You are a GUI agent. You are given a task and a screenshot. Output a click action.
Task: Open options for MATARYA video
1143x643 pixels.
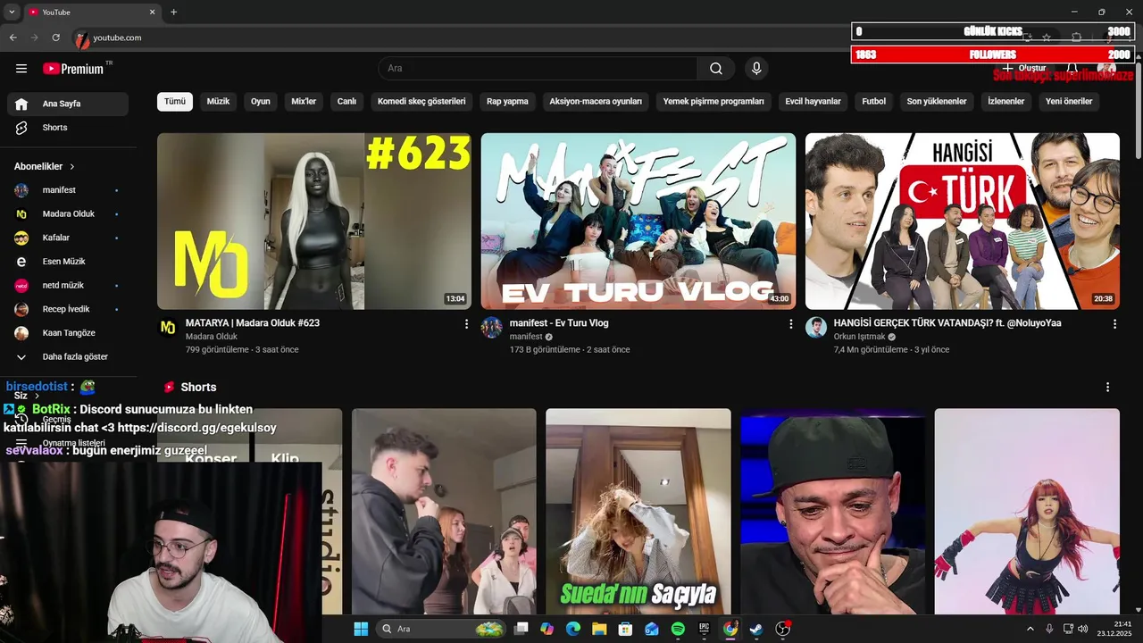(466, 324)
